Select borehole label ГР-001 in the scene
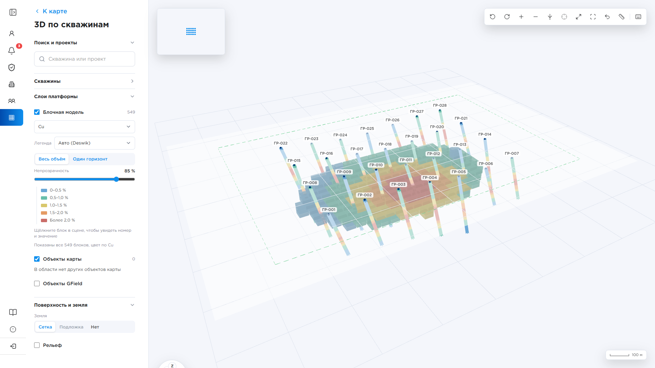655x368 pixels. coord(329,210)
